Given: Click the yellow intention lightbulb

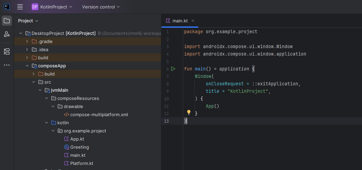Looking at the screenshot, I should coord(188,112).
